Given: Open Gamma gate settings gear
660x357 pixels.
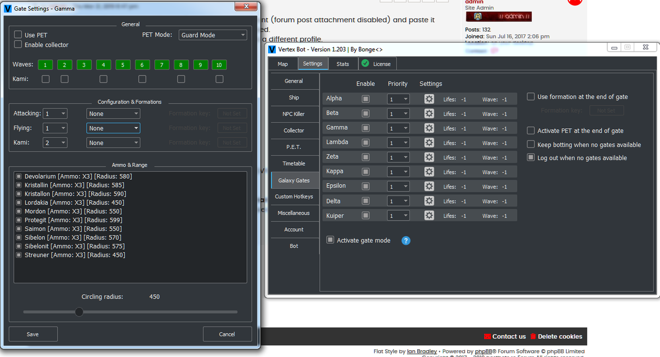Looking at the screenshot, I should pyautogui.click(x=429, y=128).
